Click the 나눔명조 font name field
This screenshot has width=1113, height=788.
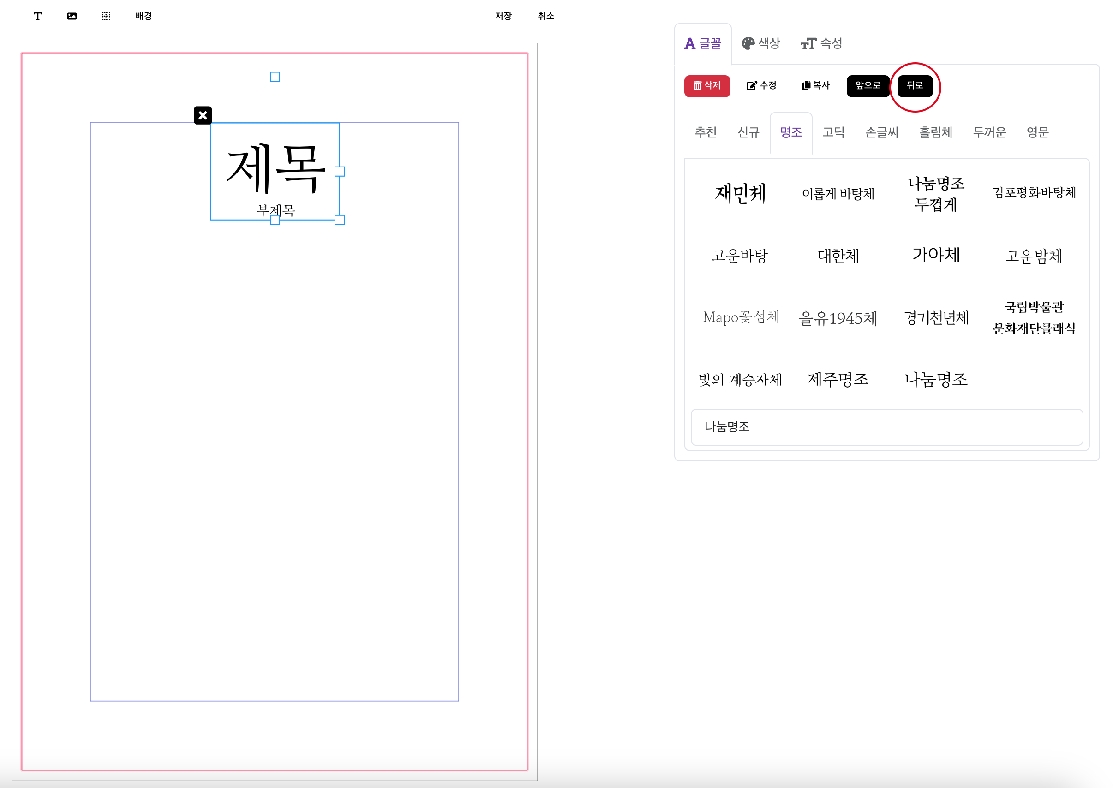(886, 426)
